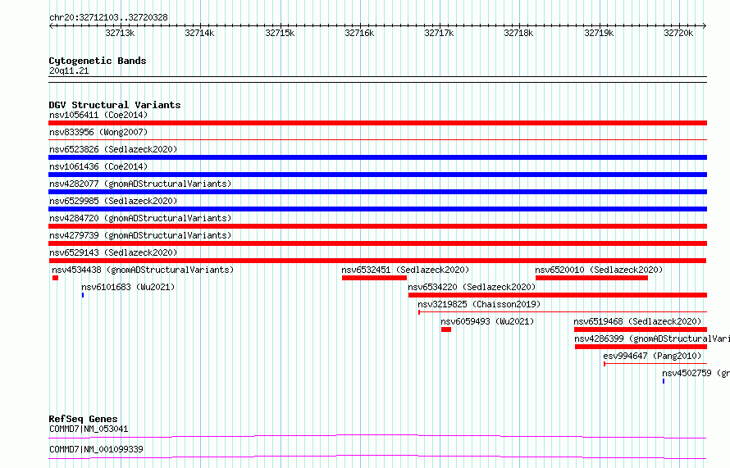Open nsv3219825 (Chaisson2019) label
Image resolution: width=730 pixels, height=468 pixels.
(x=479, y=304)
